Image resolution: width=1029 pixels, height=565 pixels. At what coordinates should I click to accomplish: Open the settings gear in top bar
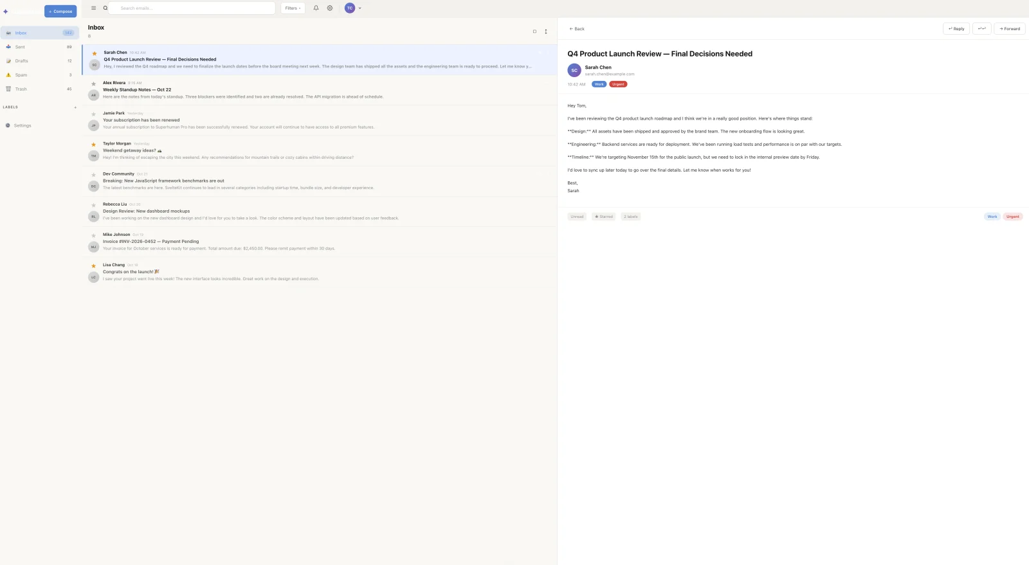[330, 8]
